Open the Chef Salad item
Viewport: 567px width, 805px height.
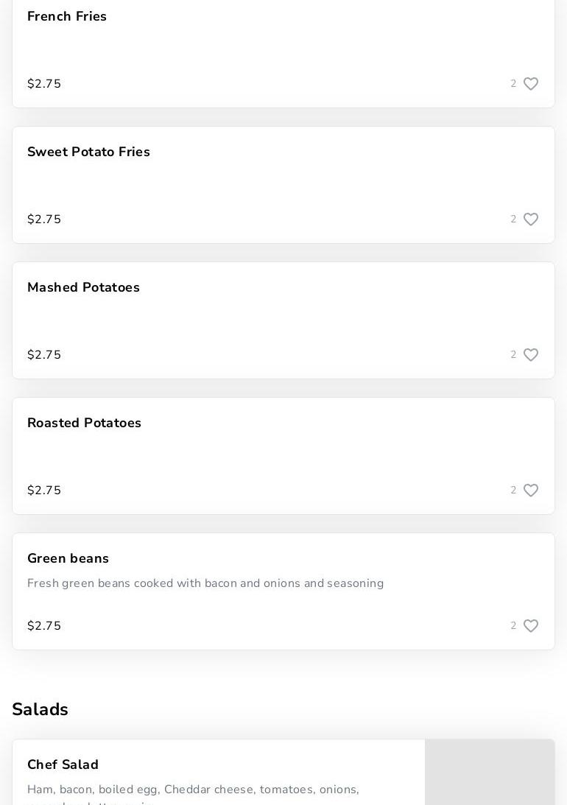tap(63, 764)
